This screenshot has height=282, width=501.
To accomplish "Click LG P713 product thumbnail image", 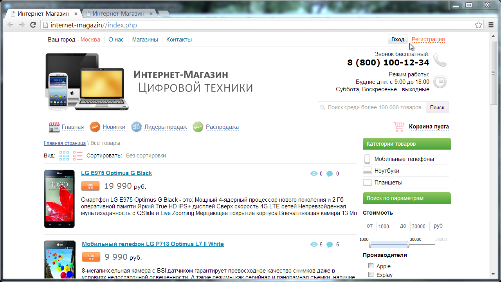I will click(x=60, y=260).
